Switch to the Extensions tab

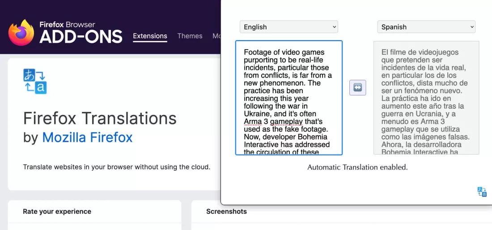tap(150, 36)
